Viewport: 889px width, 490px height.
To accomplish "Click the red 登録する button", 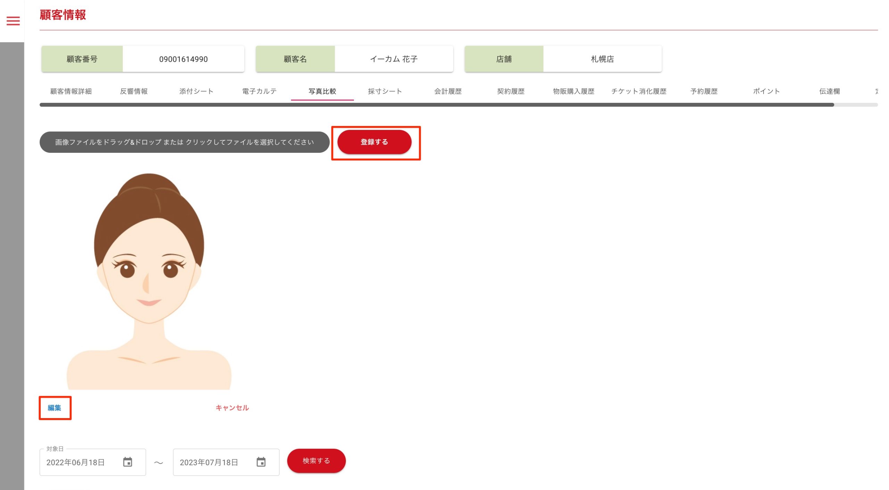I will pyautogui.click(x=374, y=142).
